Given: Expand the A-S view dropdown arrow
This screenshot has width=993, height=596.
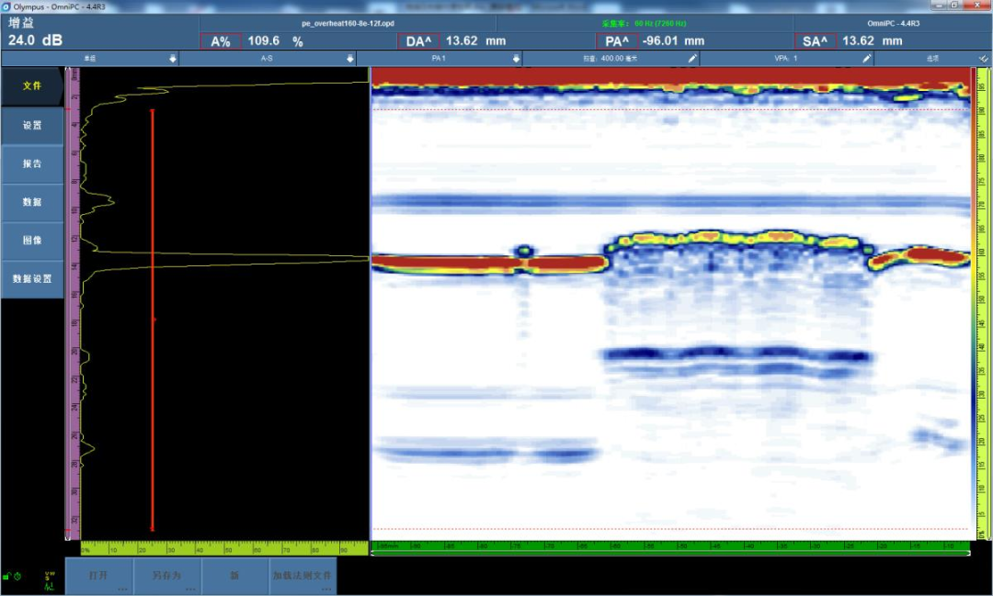Looking at the screenshot, I should click(x=349, y=58).
